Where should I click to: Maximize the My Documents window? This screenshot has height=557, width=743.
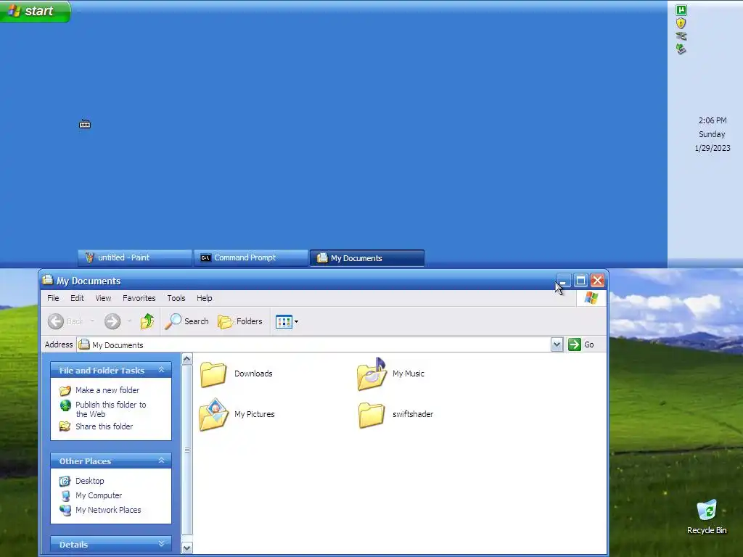pos(580,281)
